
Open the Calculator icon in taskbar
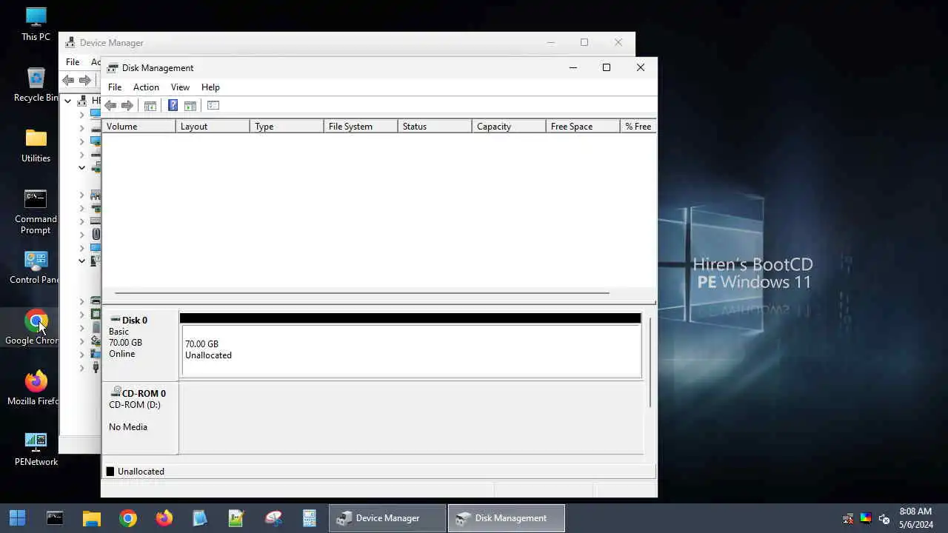pyautogui.click(x=310, y=518)
